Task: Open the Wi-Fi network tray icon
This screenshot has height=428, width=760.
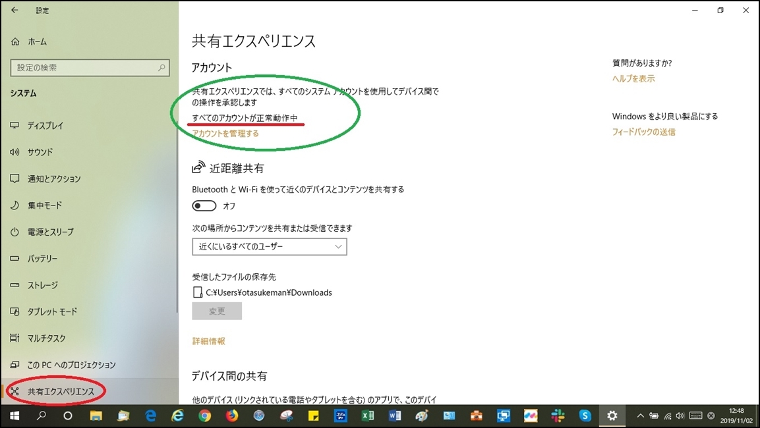Action: point(668,415)
